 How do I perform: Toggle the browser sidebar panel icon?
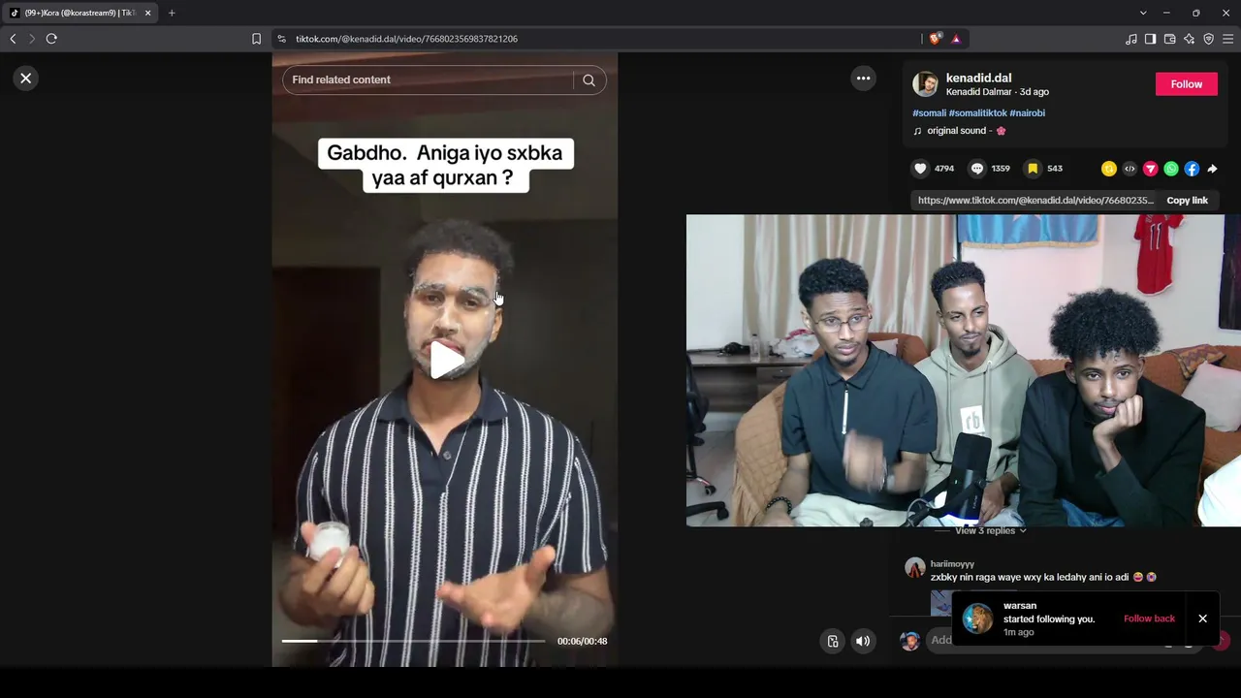(x=1150, y=39)
